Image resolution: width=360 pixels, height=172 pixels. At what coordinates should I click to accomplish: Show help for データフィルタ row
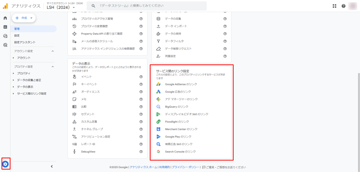coord(225,41)
